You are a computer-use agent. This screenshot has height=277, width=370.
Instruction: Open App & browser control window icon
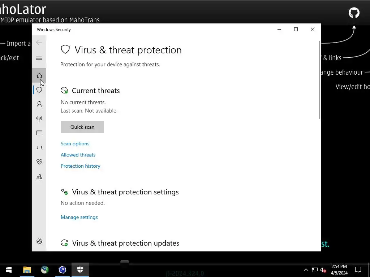(39, 133)
